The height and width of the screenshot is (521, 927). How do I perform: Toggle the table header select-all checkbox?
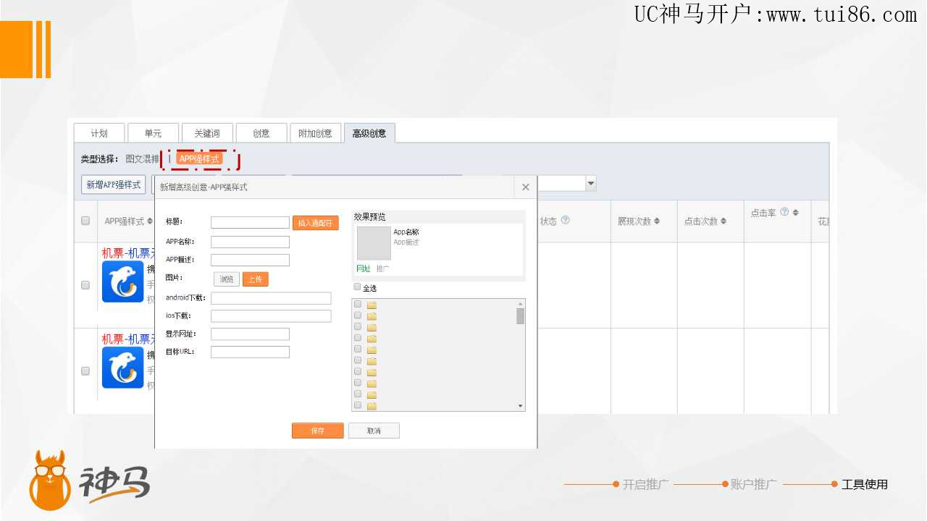[85, 221]
